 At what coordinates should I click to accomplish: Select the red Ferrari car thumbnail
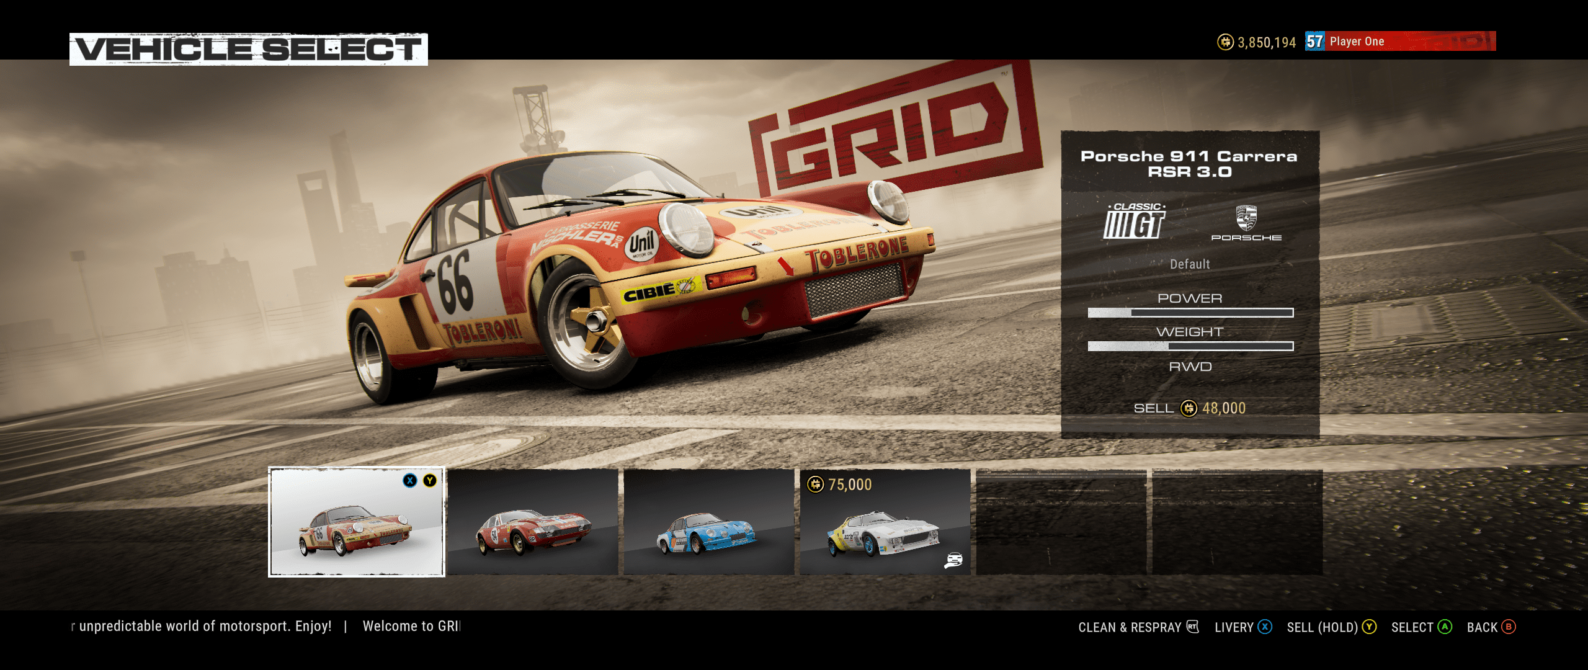tap(533, 522)
